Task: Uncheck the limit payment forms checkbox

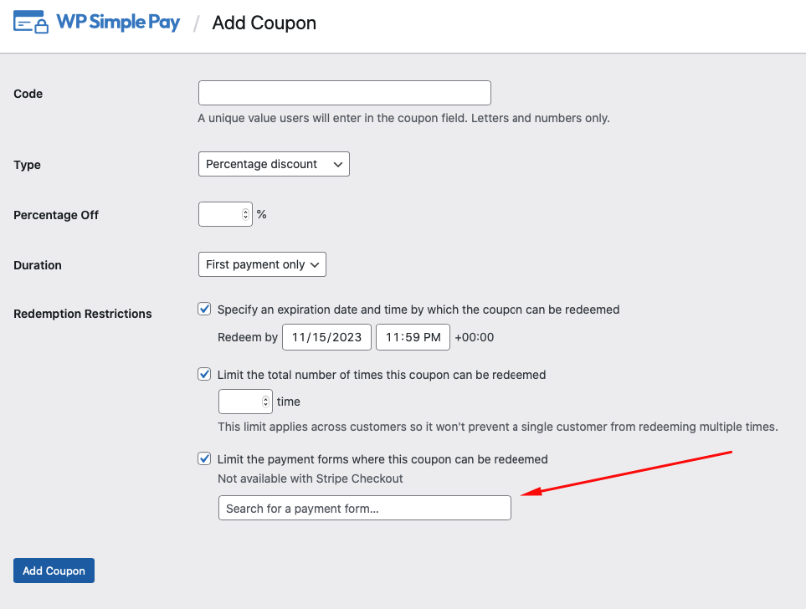Action: pyautogui.click(x=204, y=458)
